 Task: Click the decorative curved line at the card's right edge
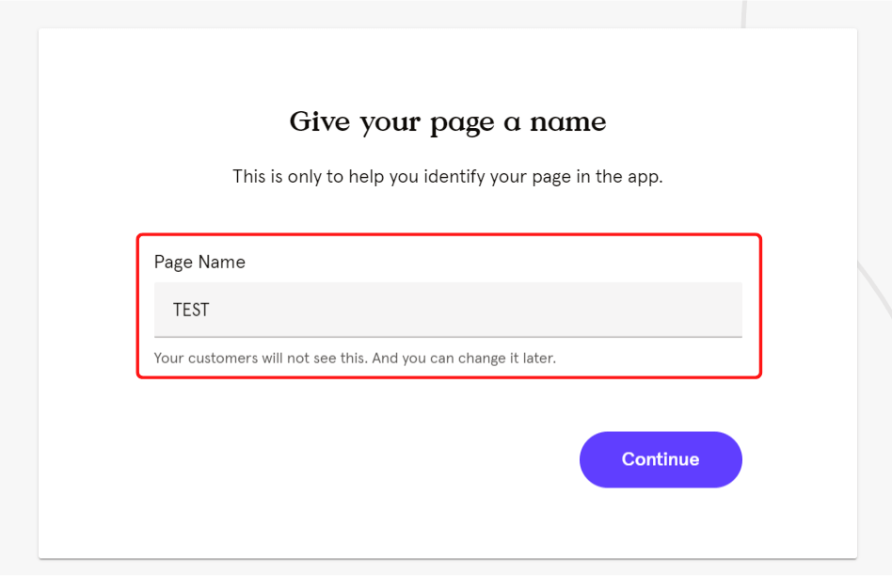pos(873,287)
